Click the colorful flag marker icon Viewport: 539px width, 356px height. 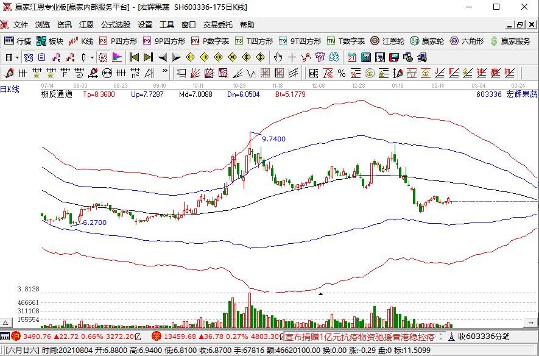tap(117, 57)
